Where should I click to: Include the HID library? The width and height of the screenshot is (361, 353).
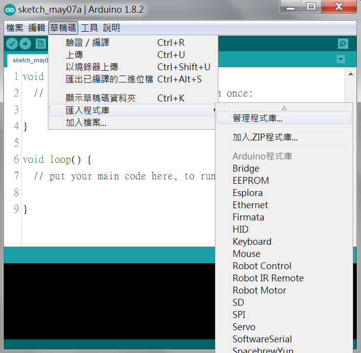(x=284, y=229)
